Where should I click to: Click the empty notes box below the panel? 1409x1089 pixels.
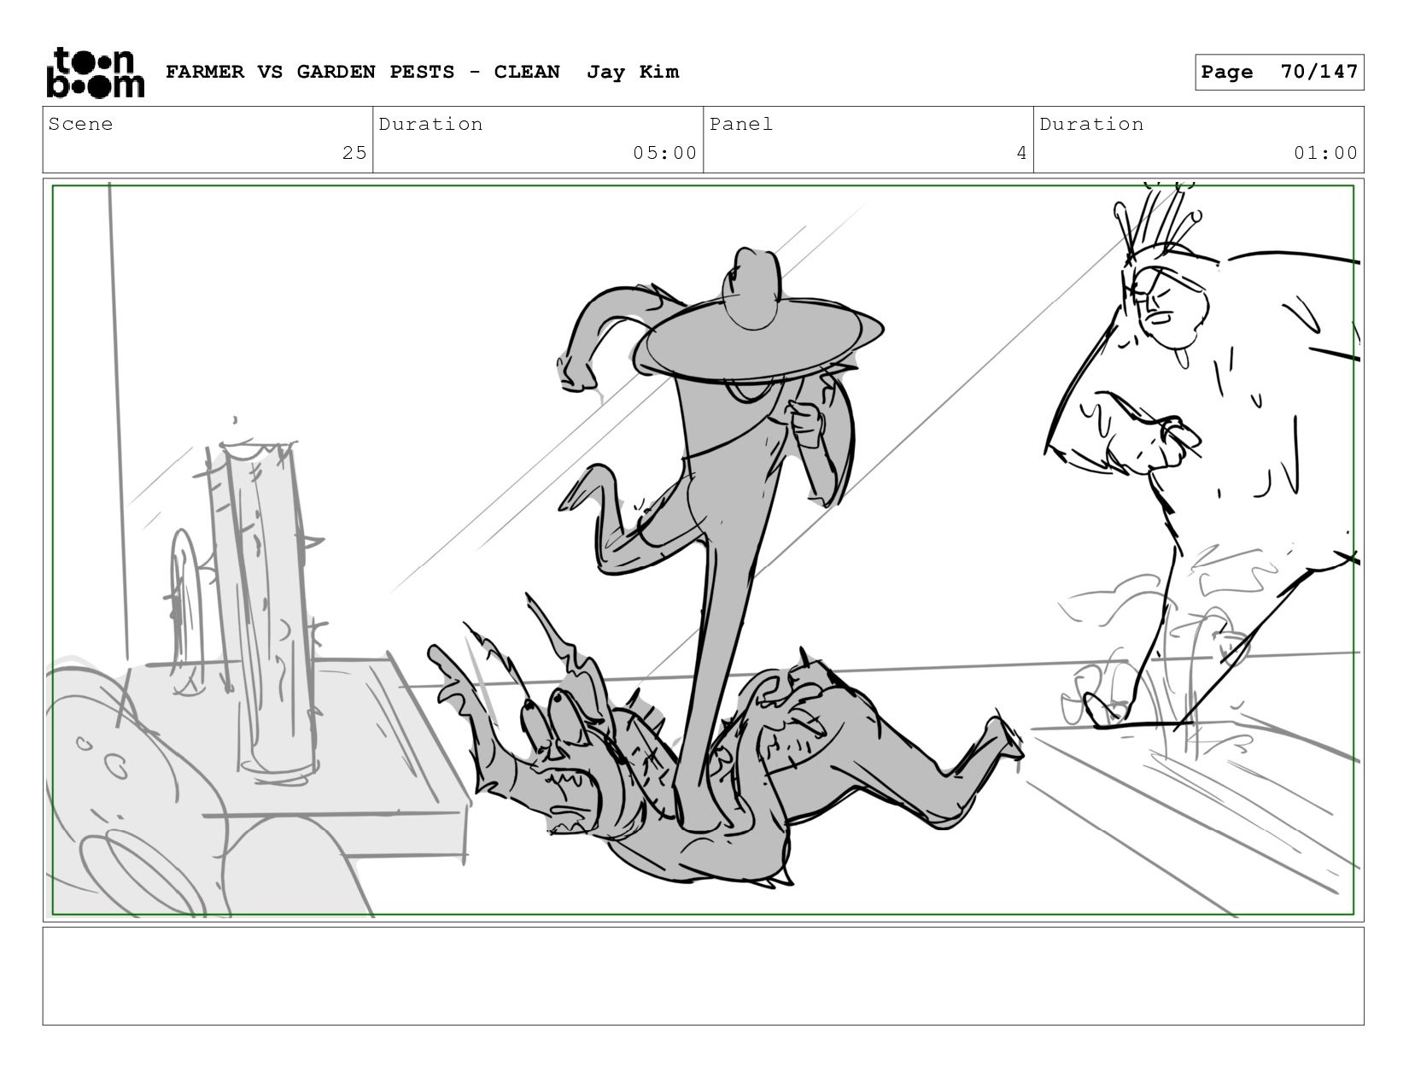pyautogui.click(x=704, y=976)
